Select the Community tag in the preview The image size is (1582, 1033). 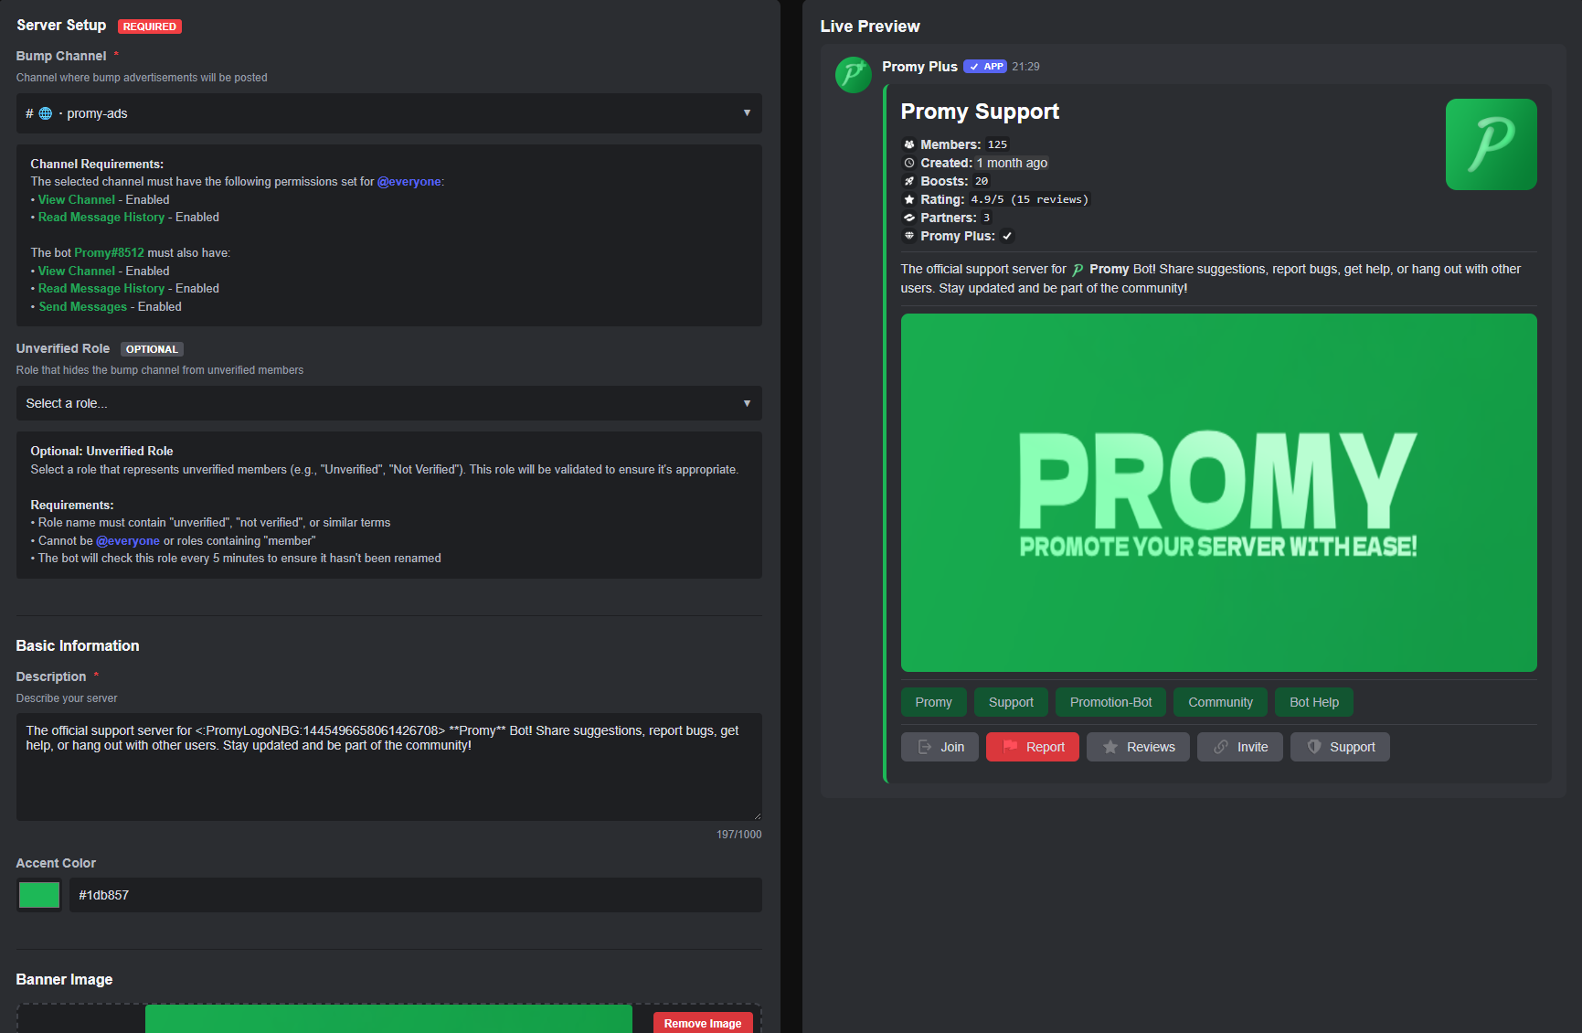click(1220, 702)
